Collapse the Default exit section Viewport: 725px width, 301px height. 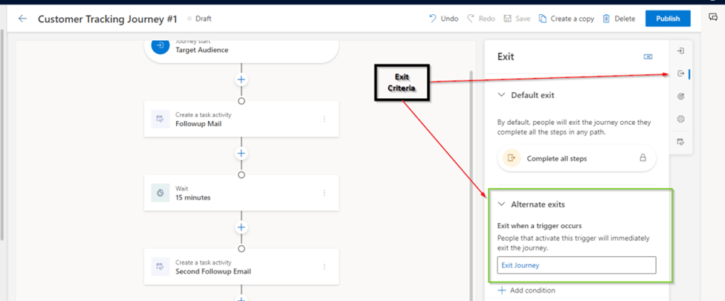click(502, 95)
